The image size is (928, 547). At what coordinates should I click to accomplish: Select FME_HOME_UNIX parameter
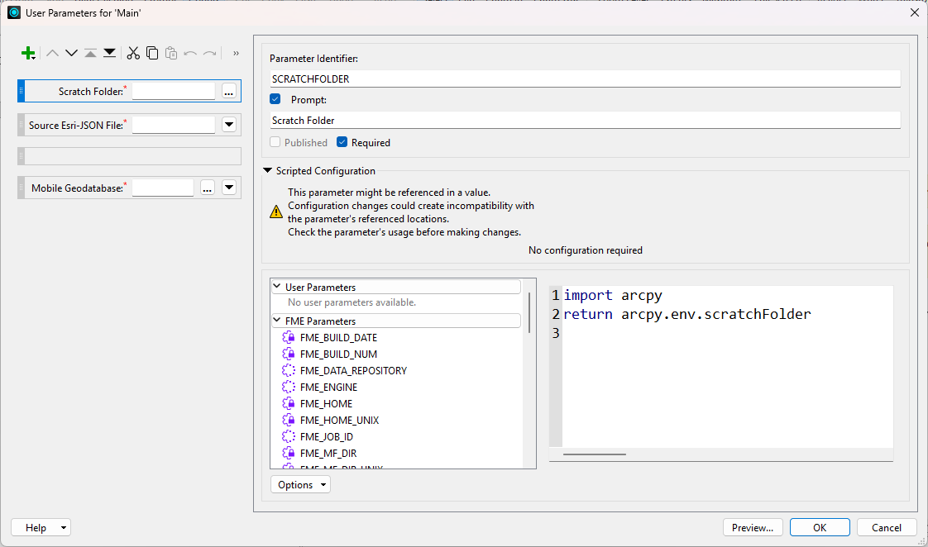(339, 421)
